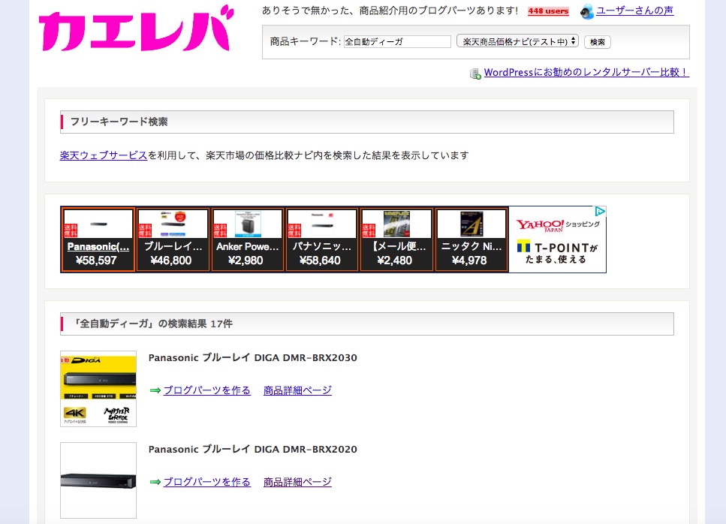Viewport: 726px width, 524px height.
Task: Click the カエレバ pink site logo
Action: 135,32
